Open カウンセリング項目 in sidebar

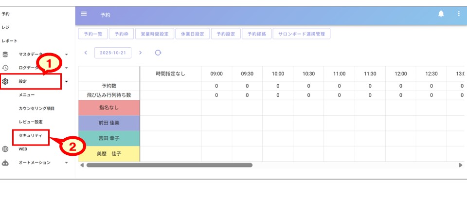[x=36, y=109]
